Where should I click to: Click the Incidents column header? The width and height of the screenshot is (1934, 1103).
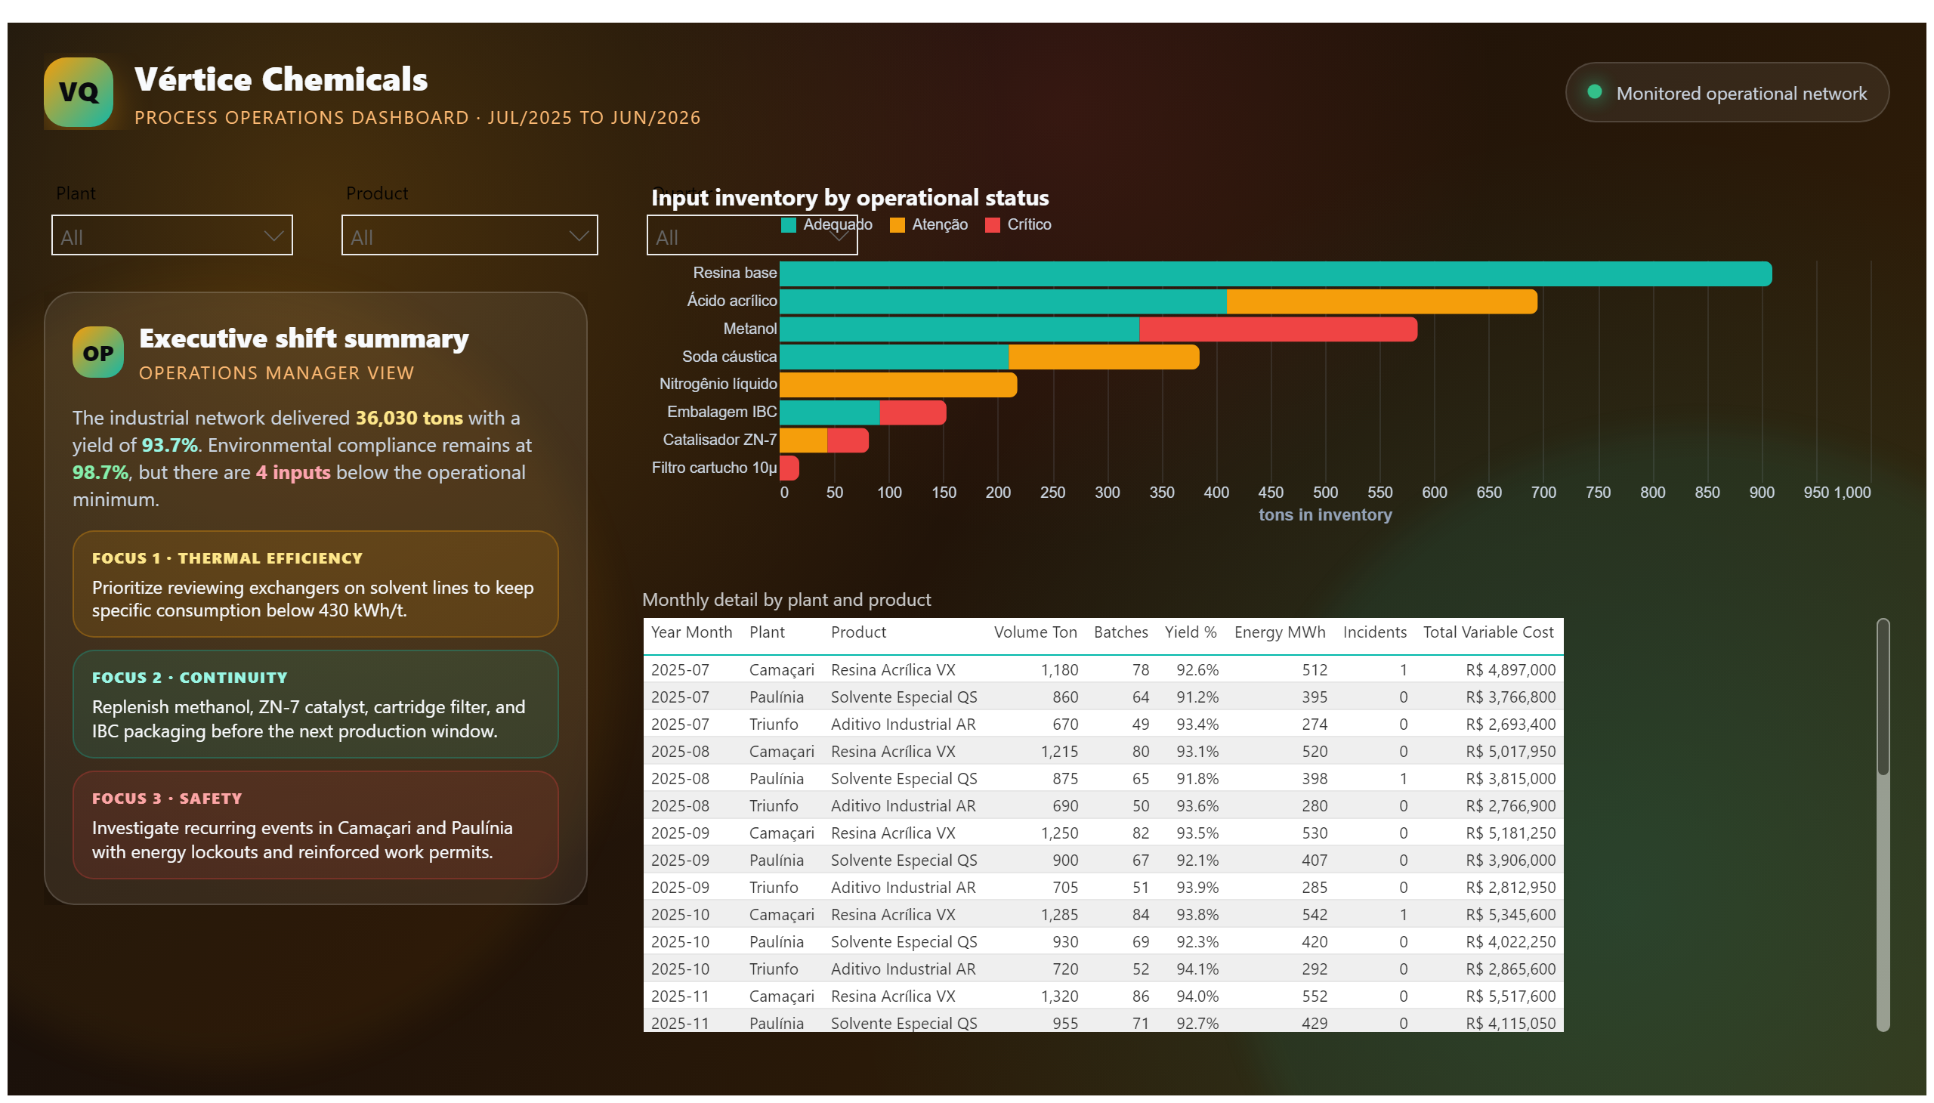point(1374,632)
